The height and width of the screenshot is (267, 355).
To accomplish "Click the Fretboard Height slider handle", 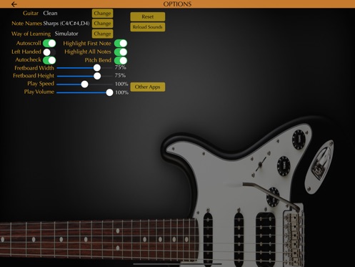I will click(x=97, y=76).
